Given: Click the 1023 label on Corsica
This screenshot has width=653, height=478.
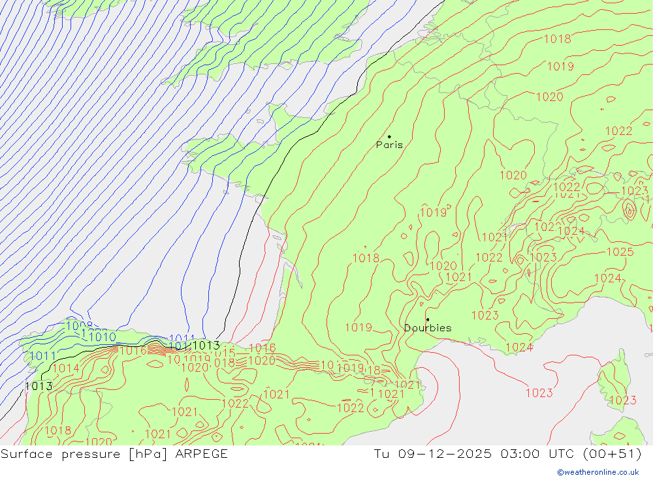Looking at the screenshot, I should pos(622,400).
